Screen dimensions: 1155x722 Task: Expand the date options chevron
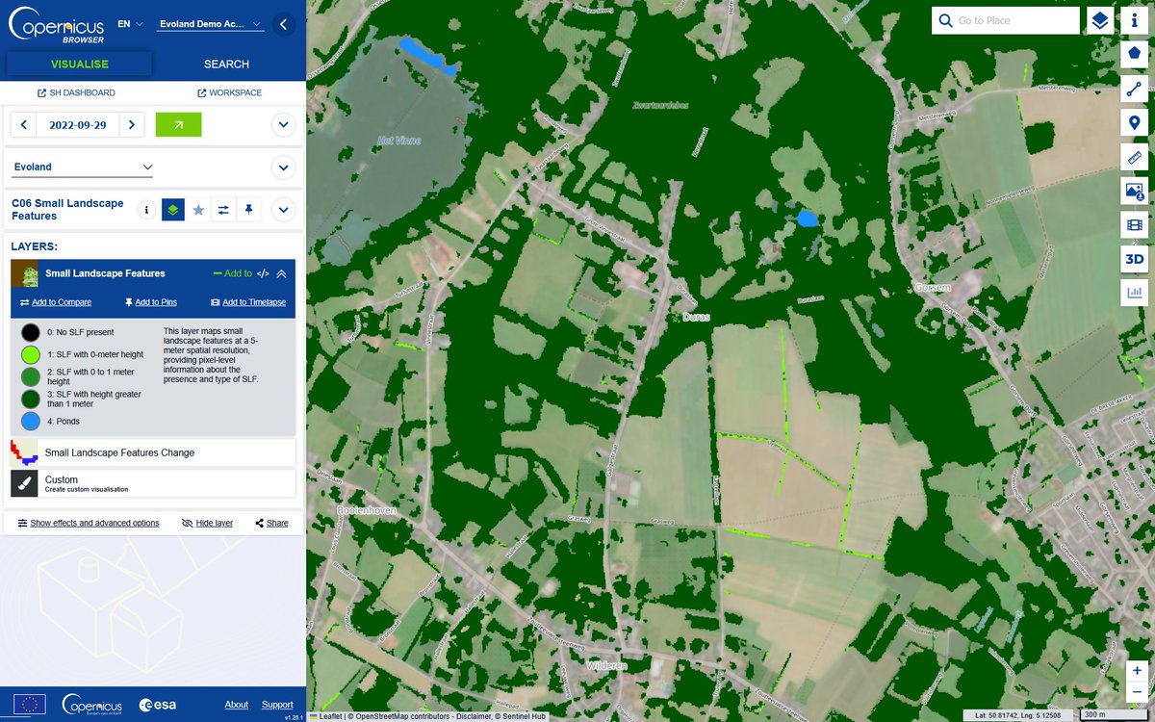pyautogui.click(x=283, y=125)
